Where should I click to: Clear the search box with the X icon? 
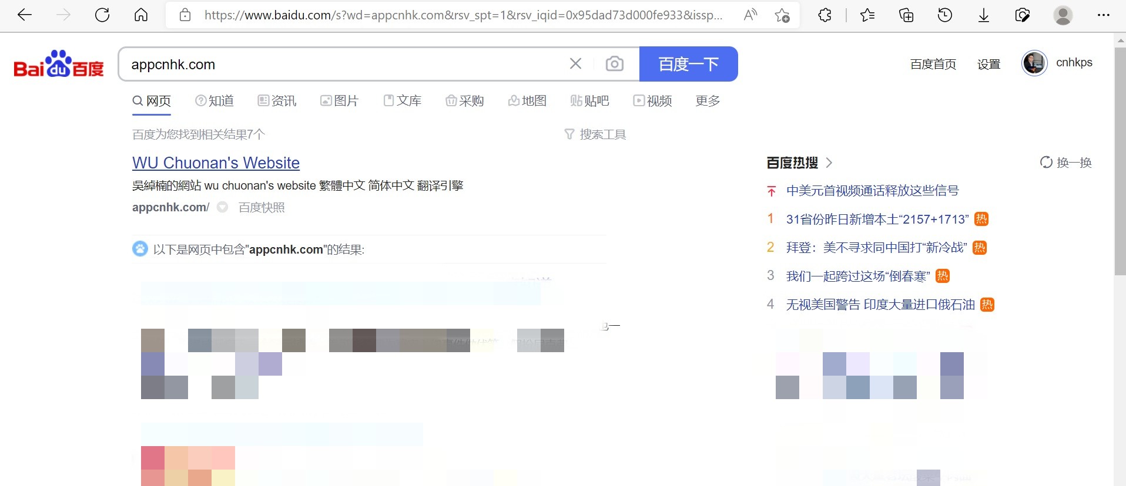coord(576,64)
